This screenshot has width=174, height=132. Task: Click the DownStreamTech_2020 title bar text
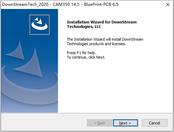pos(25,4)
